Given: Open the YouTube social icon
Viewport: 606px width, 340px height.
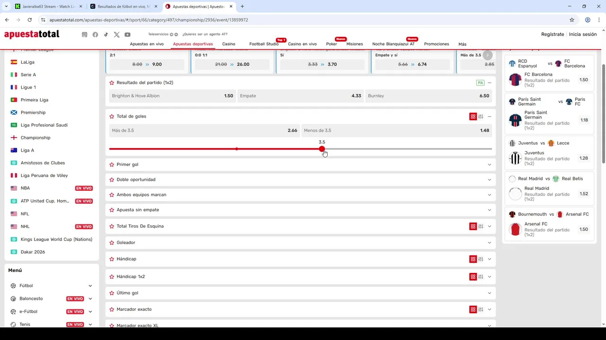Looking at the screenshot, I should [x=127, y=34].
